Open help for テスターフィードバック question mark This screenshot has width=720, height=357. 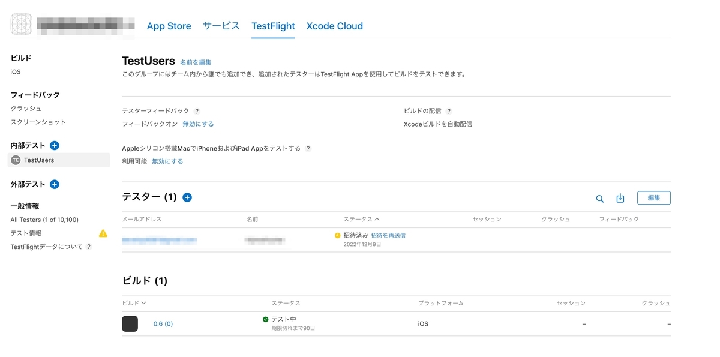tap(197, 111)
